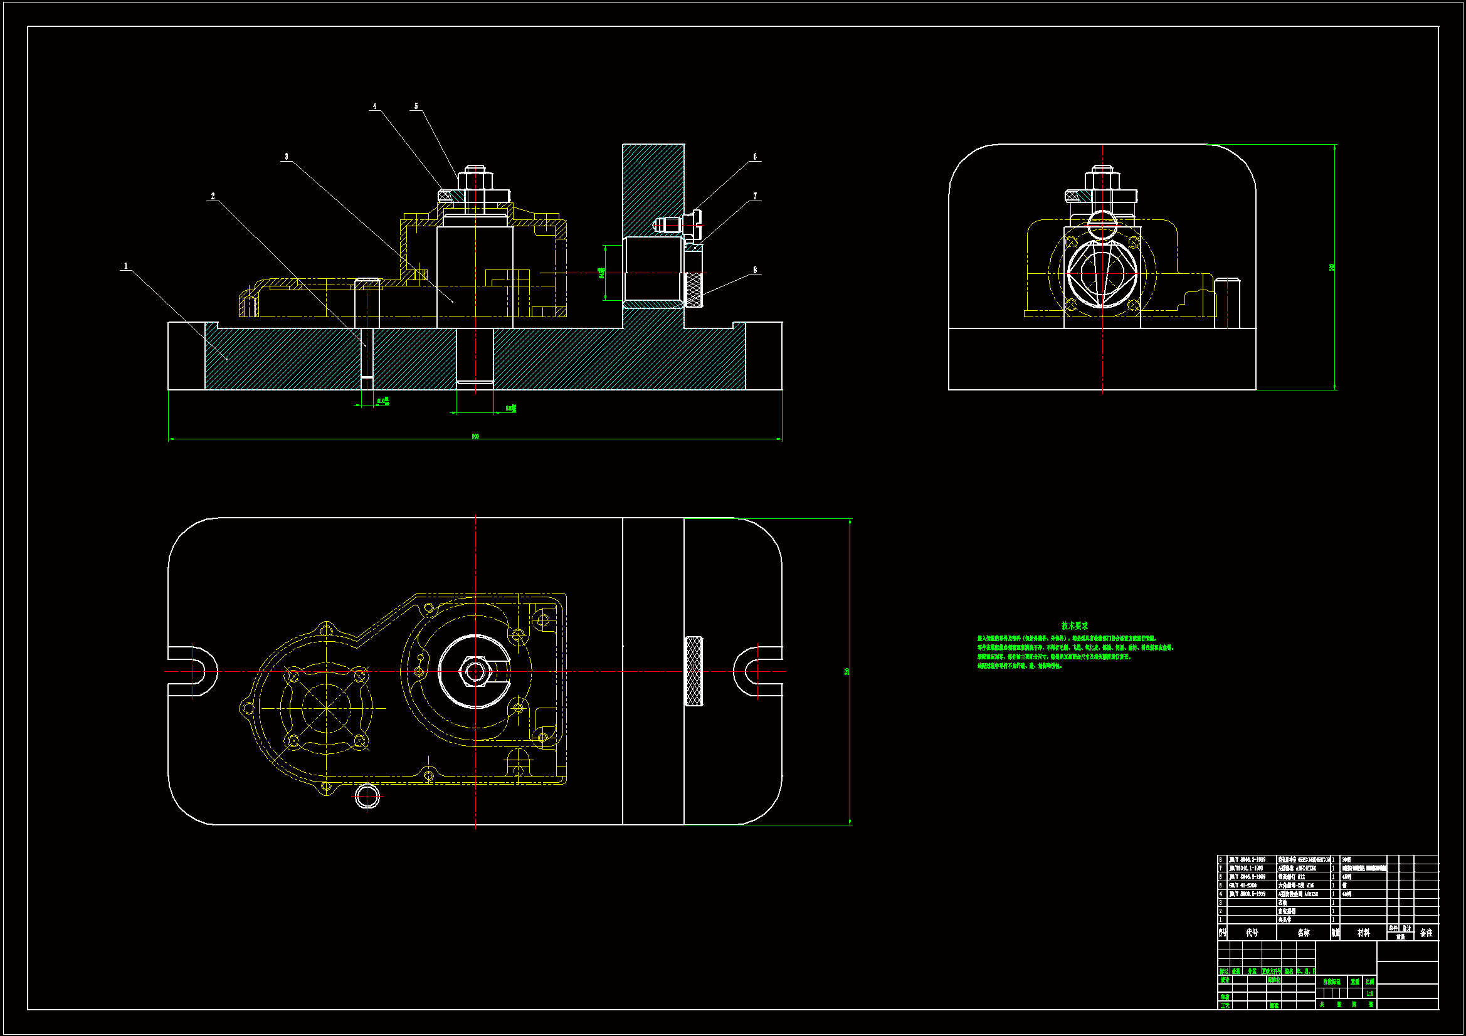Screen dimensions: 1466x1036
Task: Click GB/T 41-2000 entry in parts list
Action: point(1243,886)
